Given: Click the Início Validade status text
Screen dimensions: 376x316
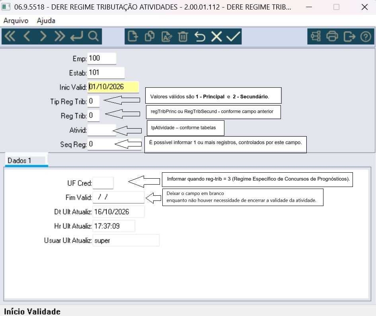Looking at the screenshot, I should pyautogui.click(x=32, y=312).
